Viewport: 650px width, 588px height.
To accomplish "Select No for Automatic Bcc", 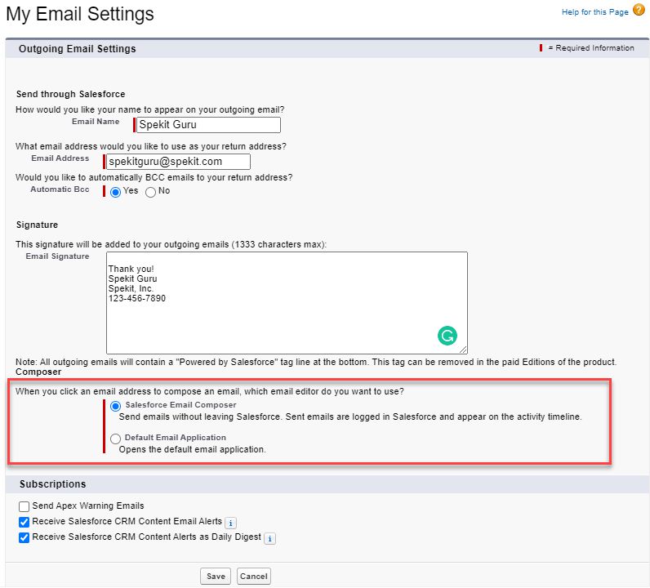I will 150,192.
